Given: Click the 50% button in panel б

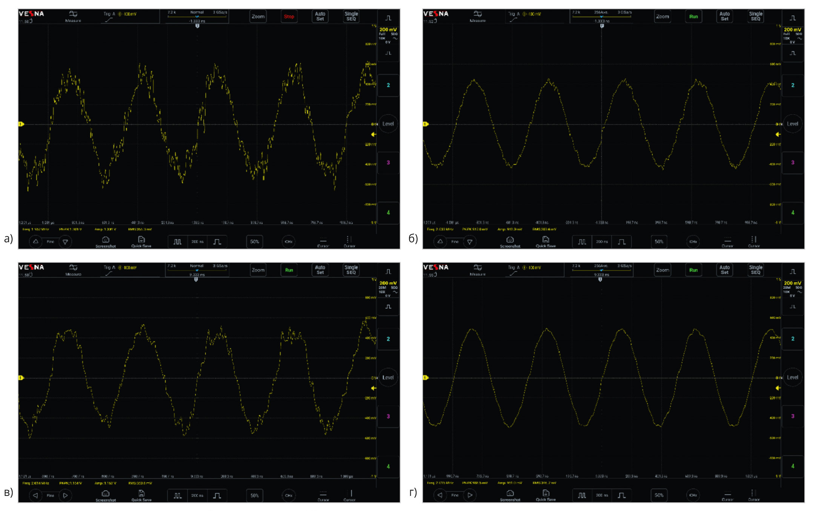Looking at the screenshot, I should pyautogui.click(x=659, y=242).
